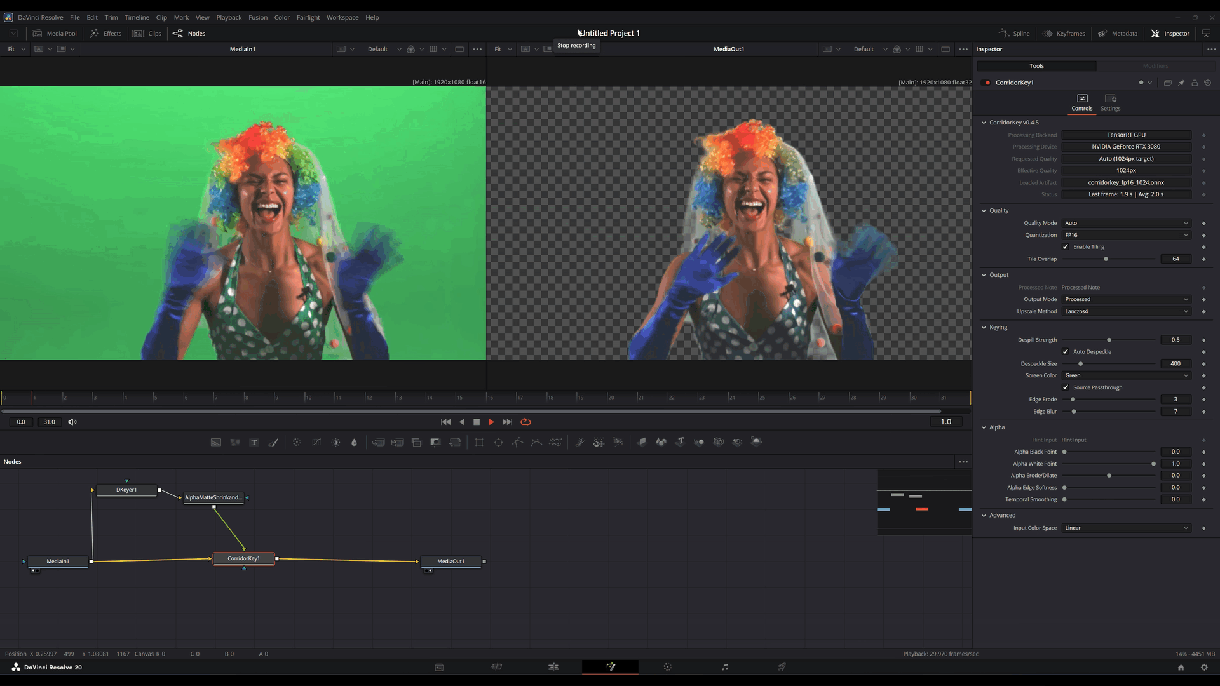Switch to the Color page
The width and height of the screenshot is (1220, 686).
pyautogui.click(x=667, y=667)
